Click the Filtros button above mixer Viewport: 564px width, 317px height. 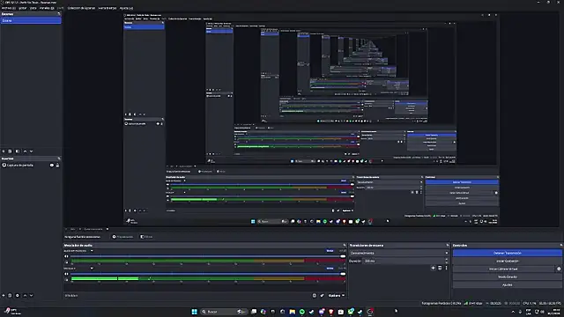(x=146, y=237)
